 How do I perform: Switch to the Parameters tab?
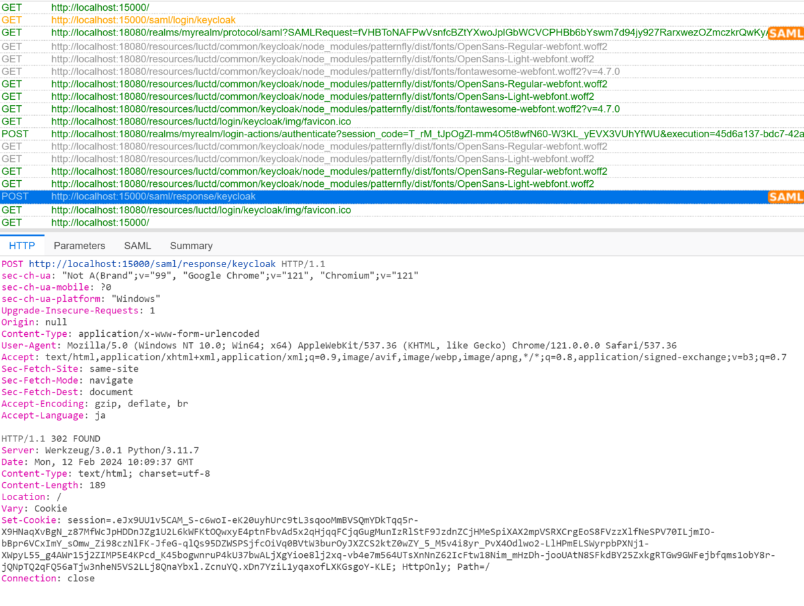coord(79,246)
